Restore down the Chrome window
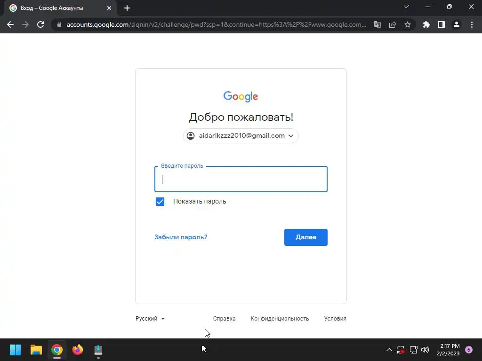The image size is (482, 361). tap(450, 7)
